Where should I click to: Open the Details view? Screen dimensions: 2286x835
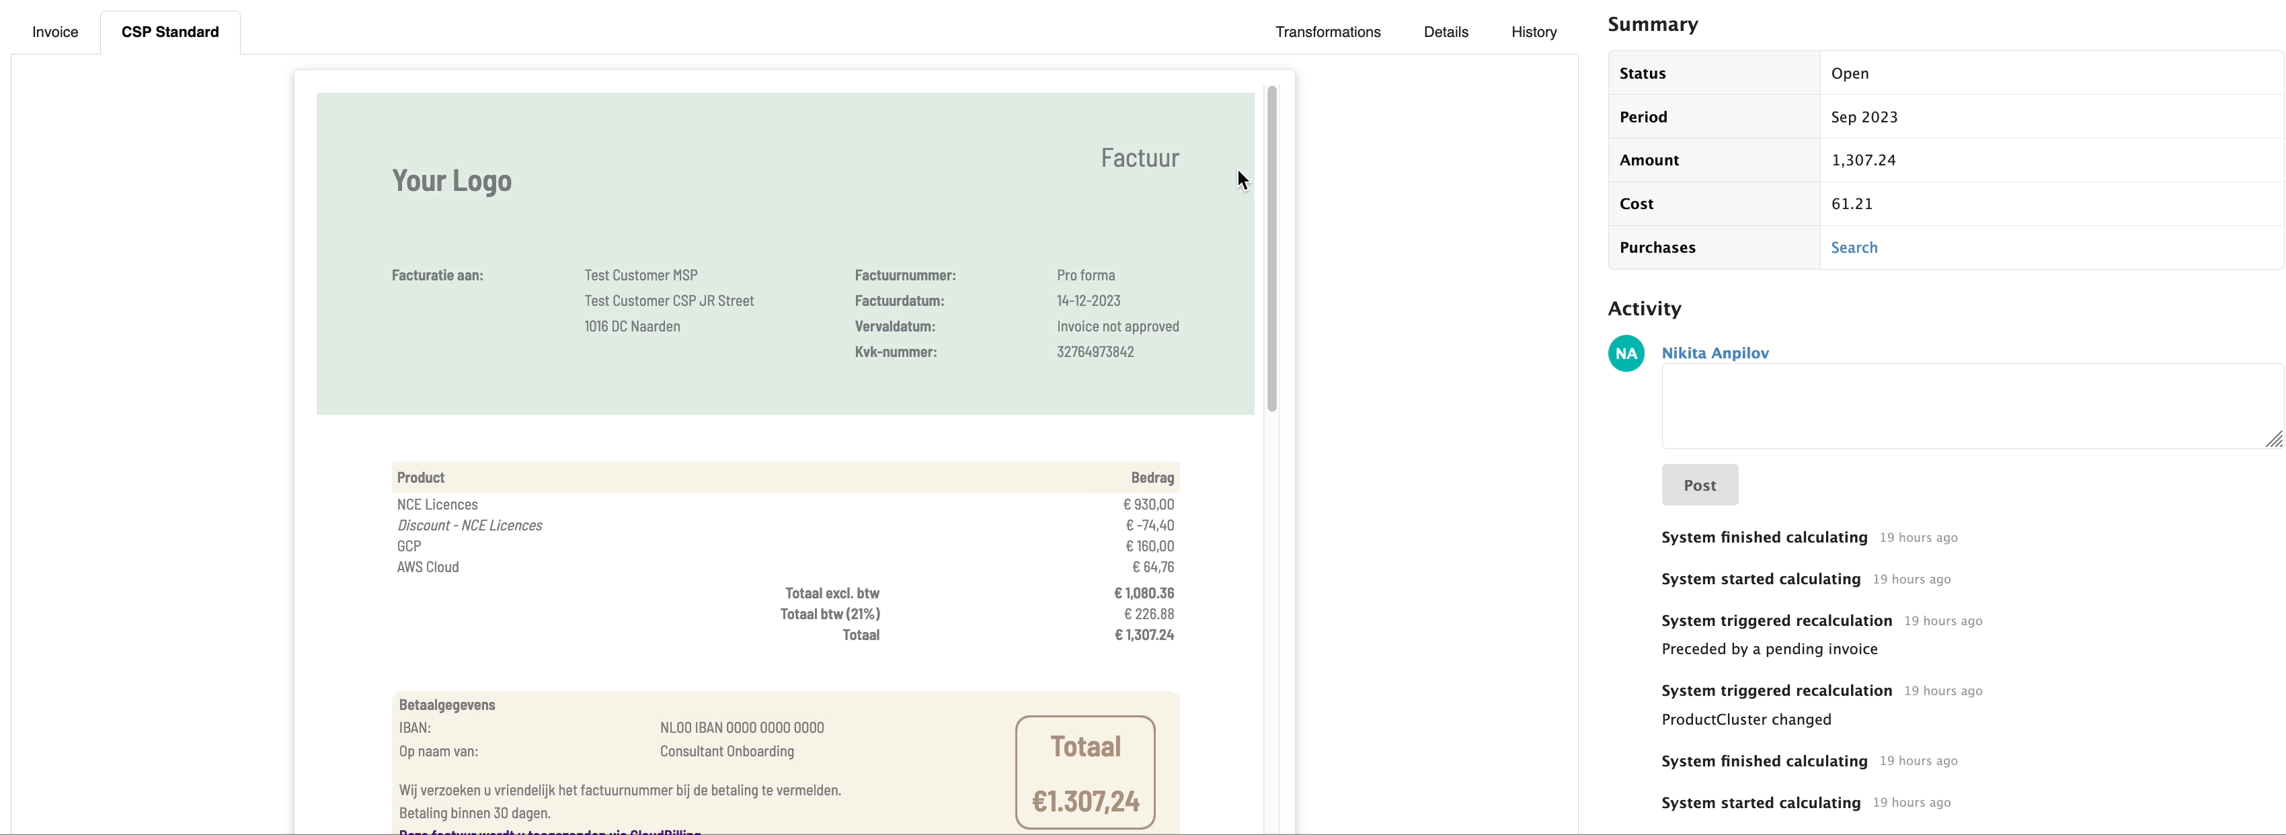click(x=1446, y=31)
